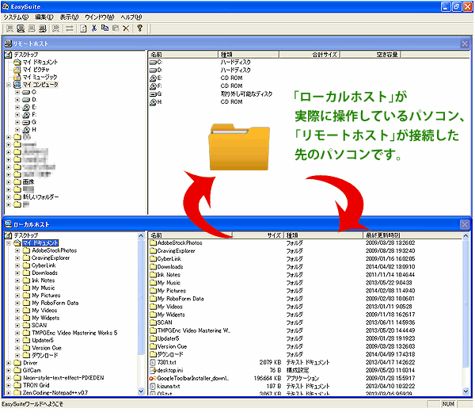This screenshot has height=416, width=475.
Task: Click the Delete X toolbar icon
Action: tap(126, 28)
